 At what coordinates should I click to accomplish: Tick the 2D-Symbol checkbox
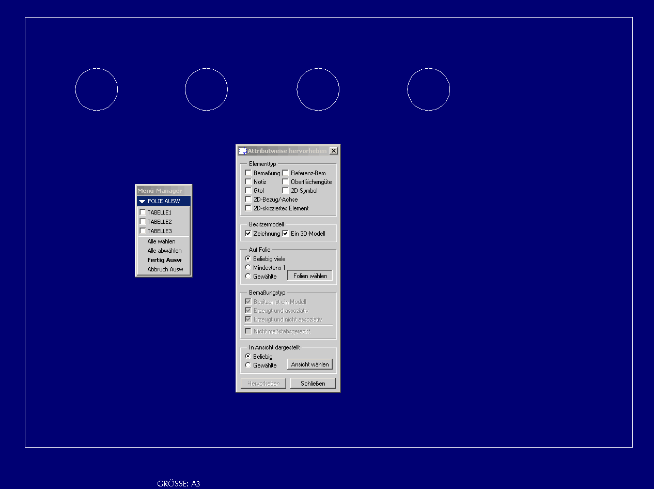286,191
